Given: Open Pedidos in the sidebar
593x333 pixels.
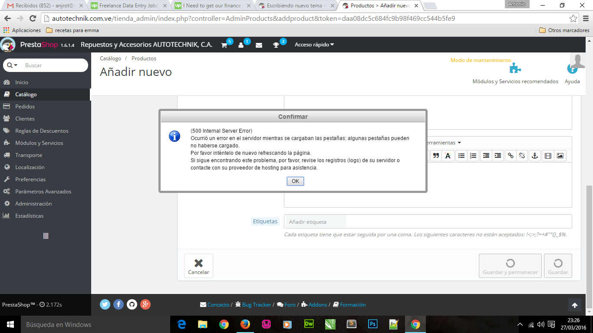Looking at the screenshot, I should click(46, 106).
